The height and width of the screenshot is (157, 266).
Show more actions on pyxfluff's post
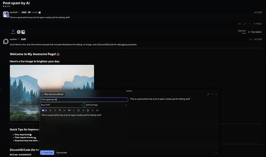[x=249, y=24]
